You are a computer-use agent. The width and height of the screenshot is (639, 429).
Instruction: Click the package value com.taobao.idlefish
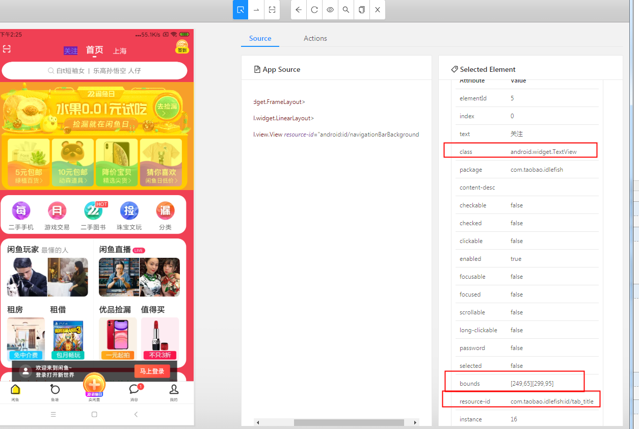coord(537,170)
